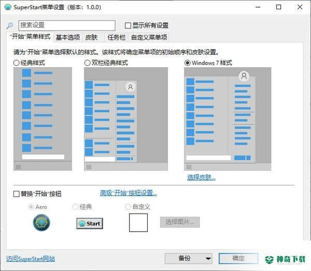Select the classic style preview image
The width and height of the screenshot is (311, 271).
tap(43, 119)
